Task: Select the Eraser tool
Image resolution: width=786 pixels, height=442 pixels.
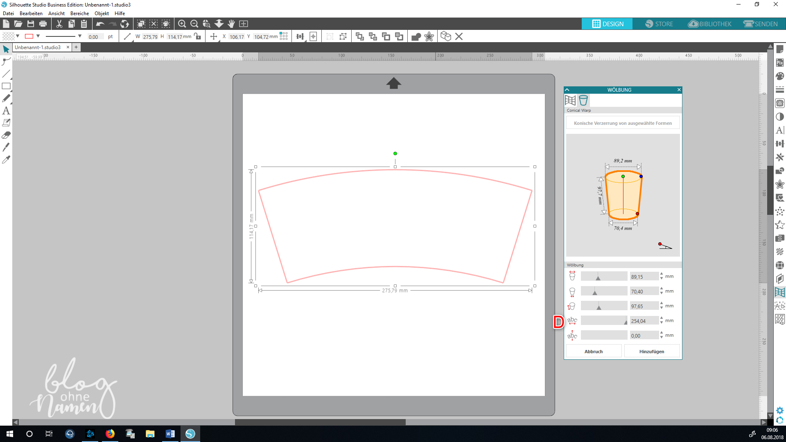Action: [x=6, y=135]
